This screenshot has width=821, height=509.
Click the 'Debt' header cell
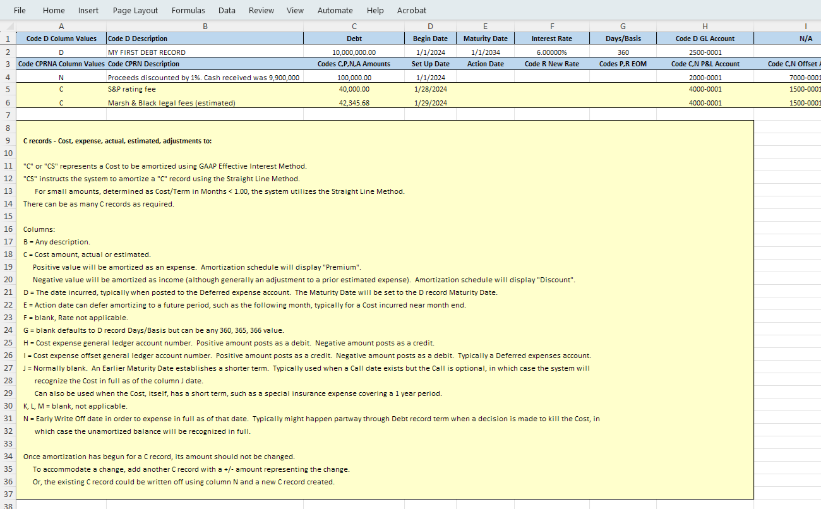(x=354, y=39)
